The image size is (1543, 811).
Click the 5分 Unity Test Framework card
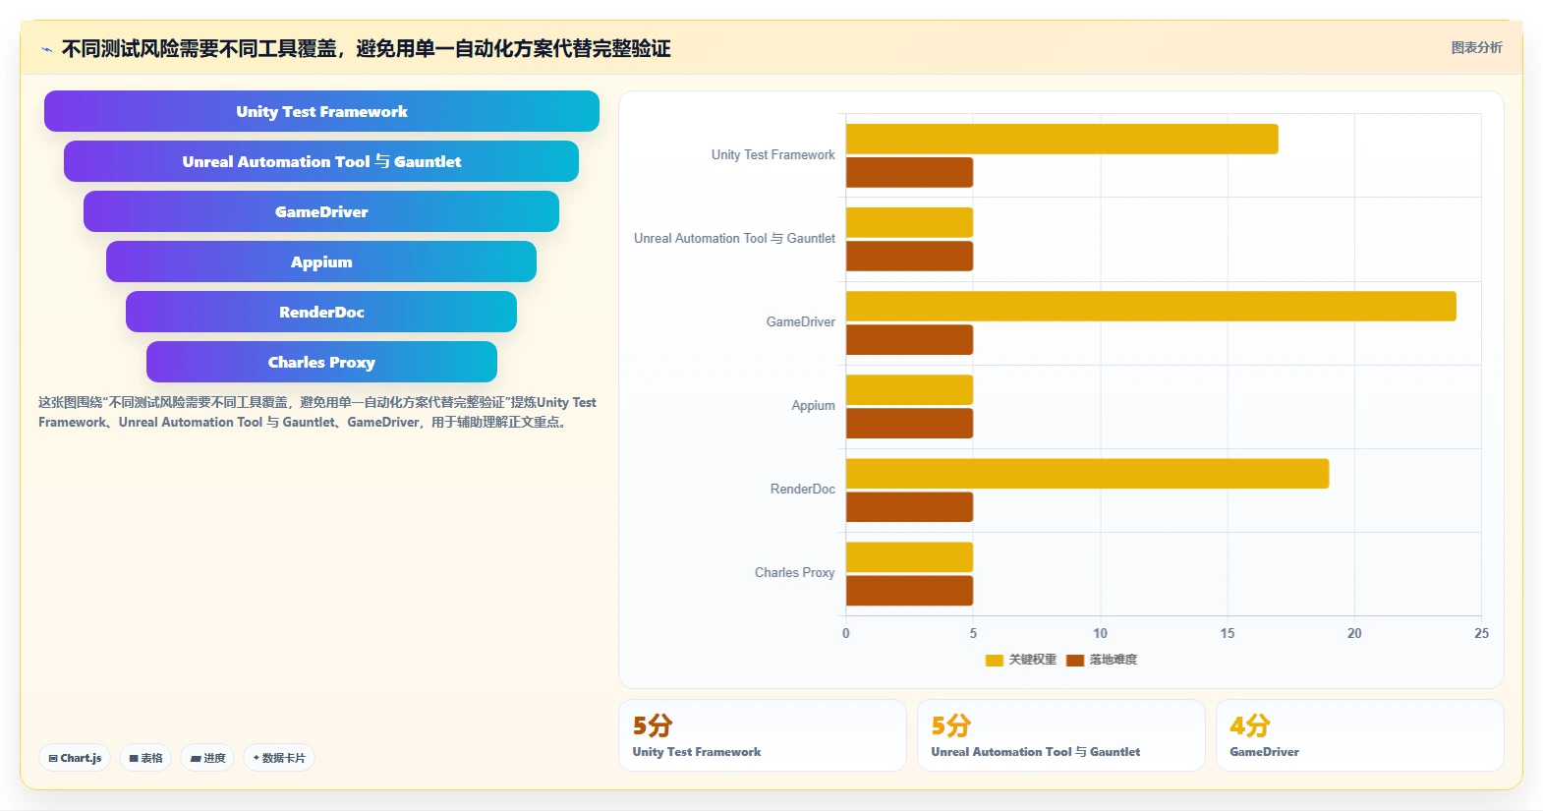click(x=762, y=735)
